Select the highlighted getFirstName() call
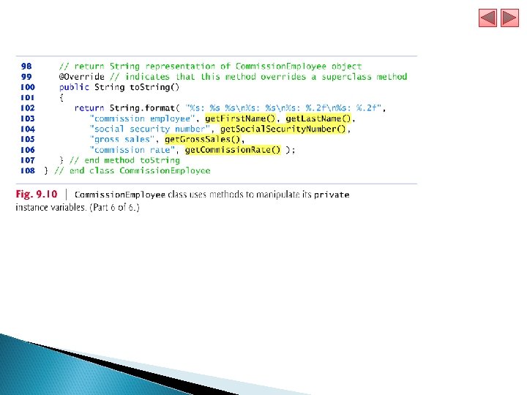Viewport: 527px width, 395px height. pos(240,118)
